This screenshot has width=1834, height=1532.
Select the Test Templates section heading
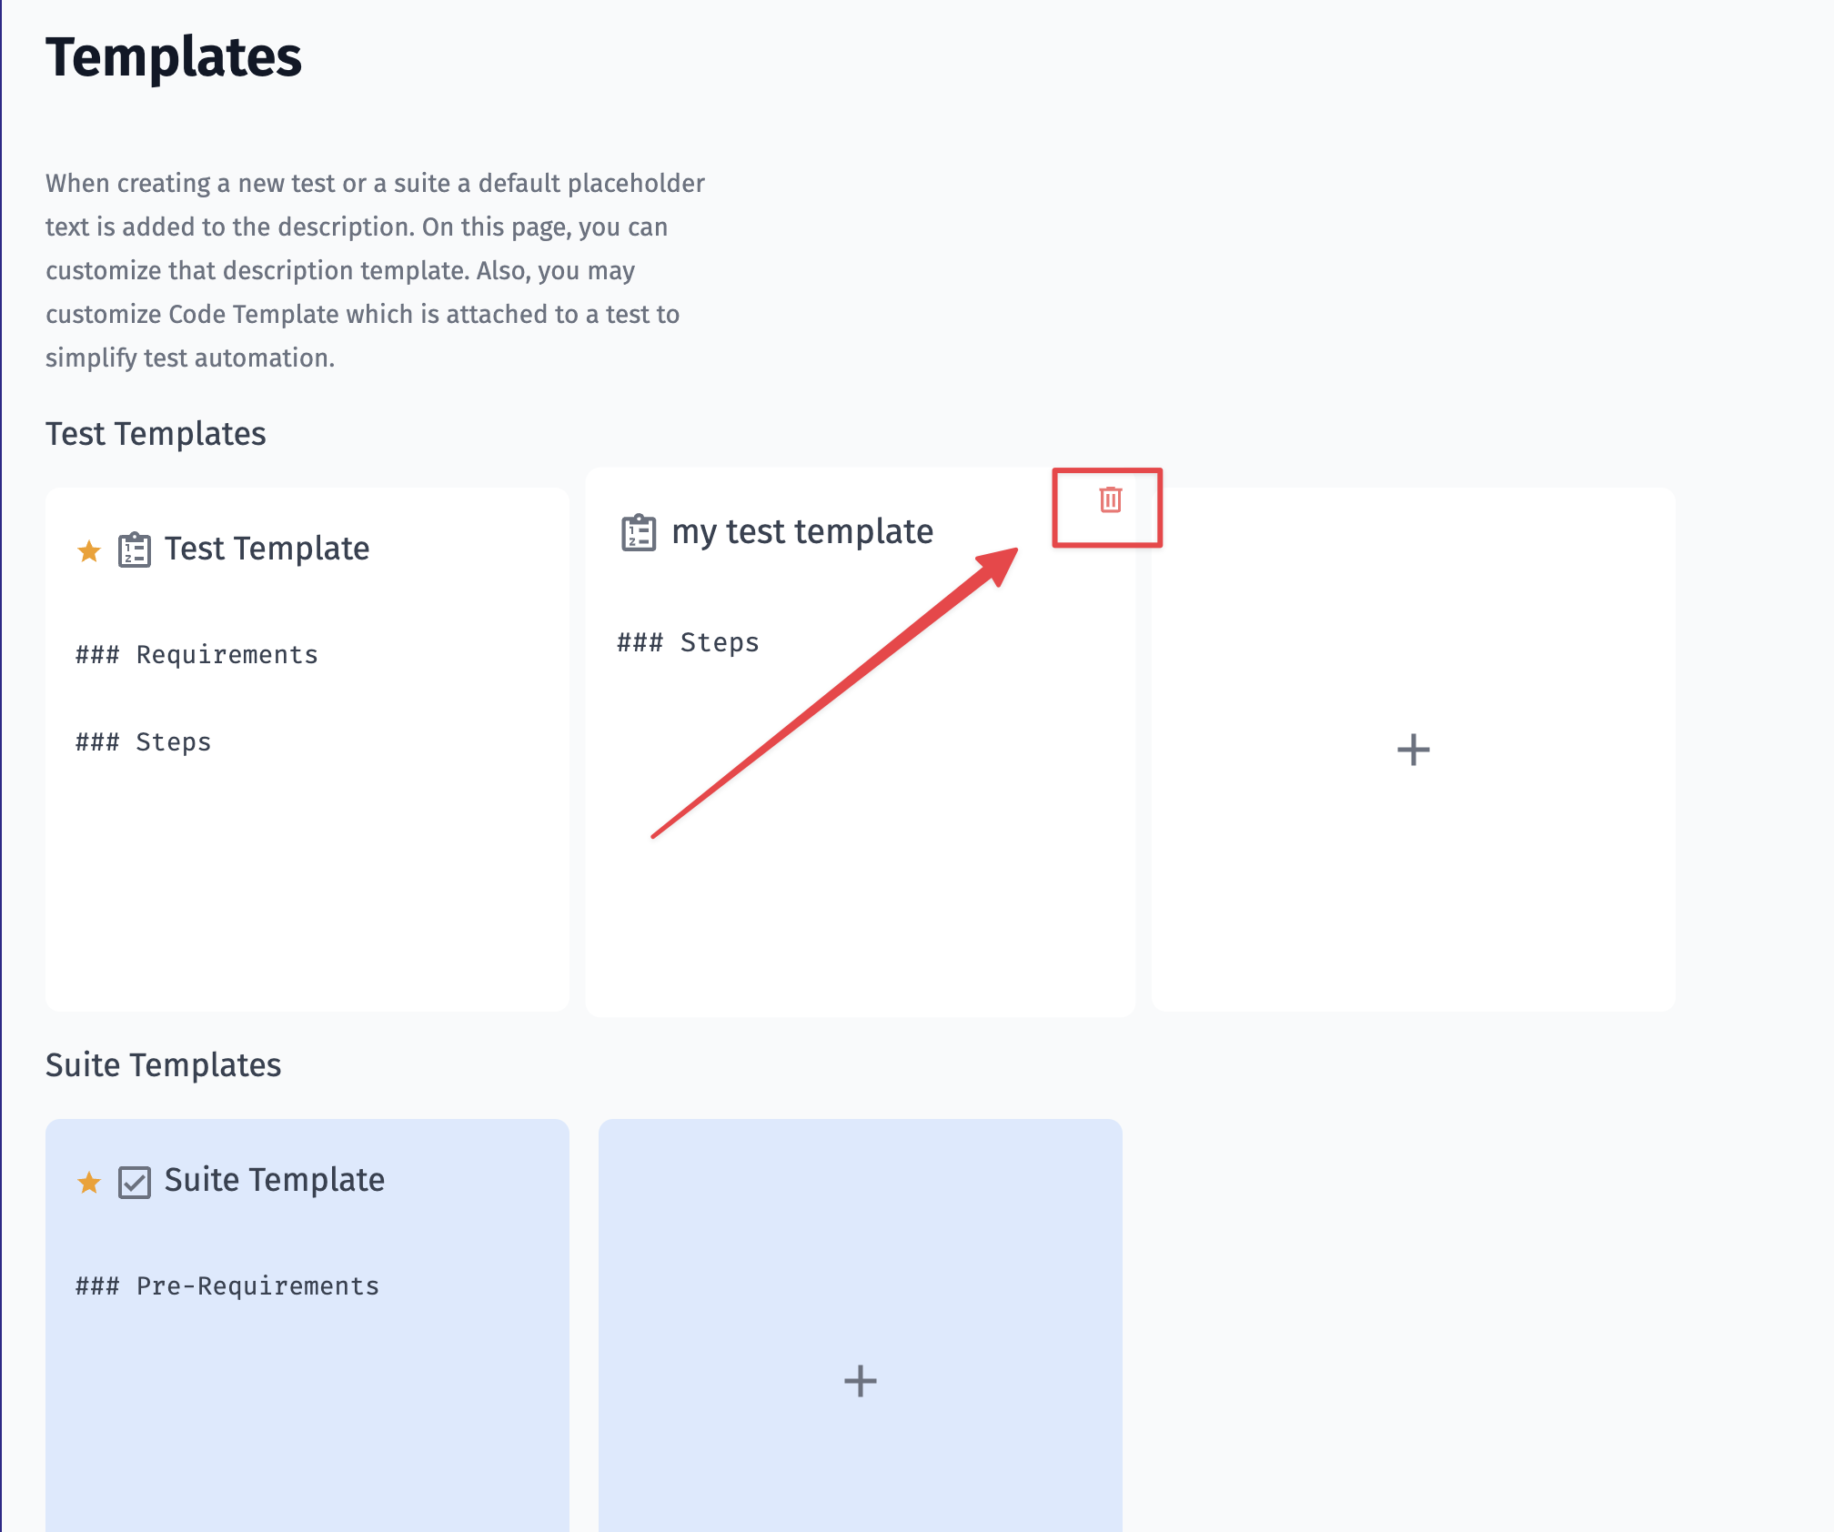click(x=156, y=434)
